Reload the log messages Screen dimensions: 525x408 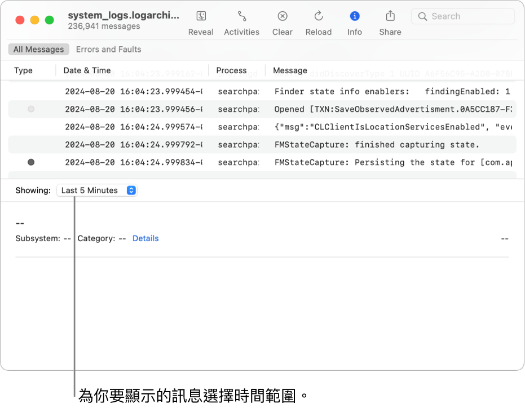coord(319,16)
